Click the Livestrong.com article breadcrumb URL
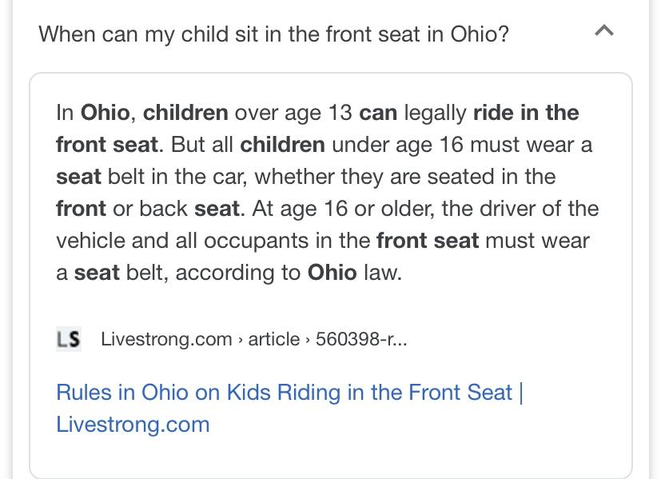The height and width of the screenshot is (479, 661). coord(254,339)
